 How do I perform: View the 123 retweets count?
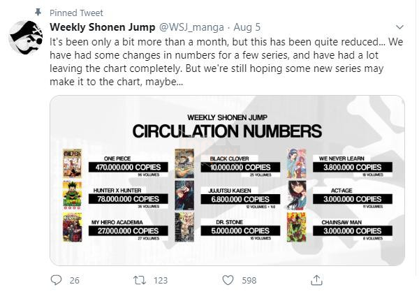tap(161, 280)
